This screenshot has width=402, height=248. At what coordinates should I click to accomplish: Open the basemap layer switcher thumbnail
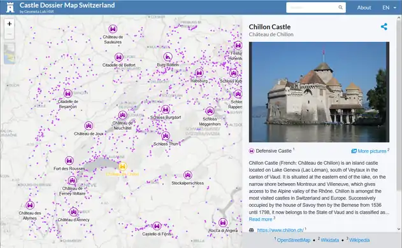coord(10,53)
